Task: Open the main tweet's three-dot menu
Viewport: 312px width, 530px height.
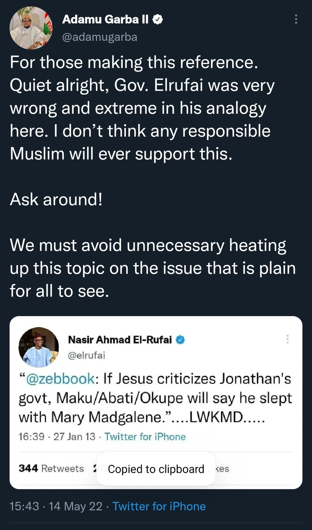Action: (296, 20)
